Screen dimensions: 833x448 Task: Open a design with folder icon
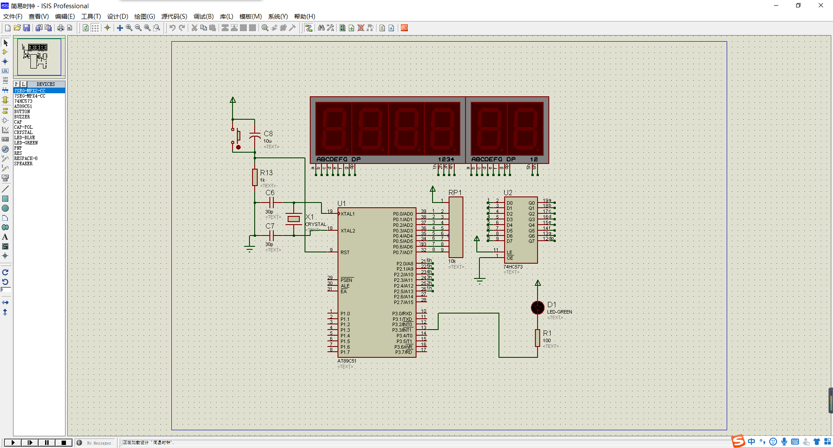pos(17,28)
